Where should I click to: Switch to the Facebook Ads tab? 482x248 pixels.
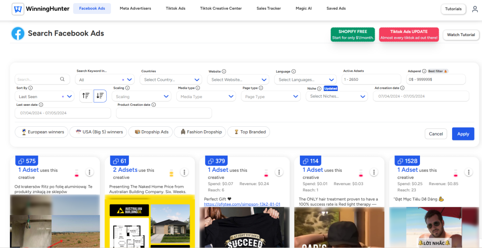(x=92, y=8)
